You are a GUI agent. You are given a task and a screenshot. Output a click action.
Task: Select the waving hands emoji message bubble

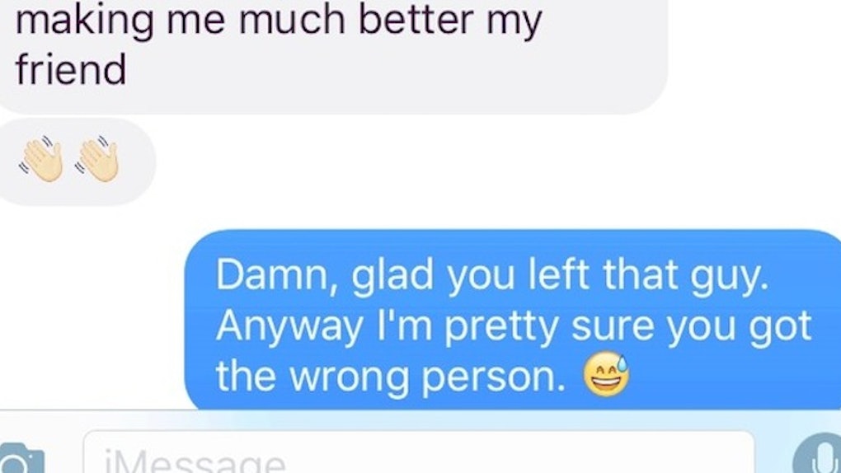(x=77, y=161)
